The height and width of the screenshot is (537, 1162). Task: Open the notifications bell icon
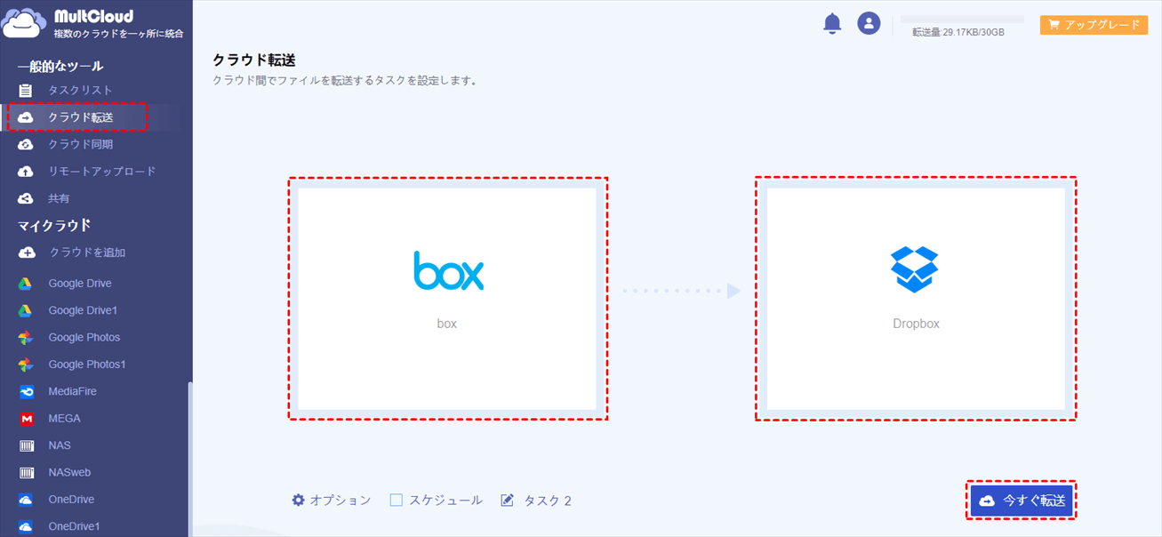[x=832, y=24]
